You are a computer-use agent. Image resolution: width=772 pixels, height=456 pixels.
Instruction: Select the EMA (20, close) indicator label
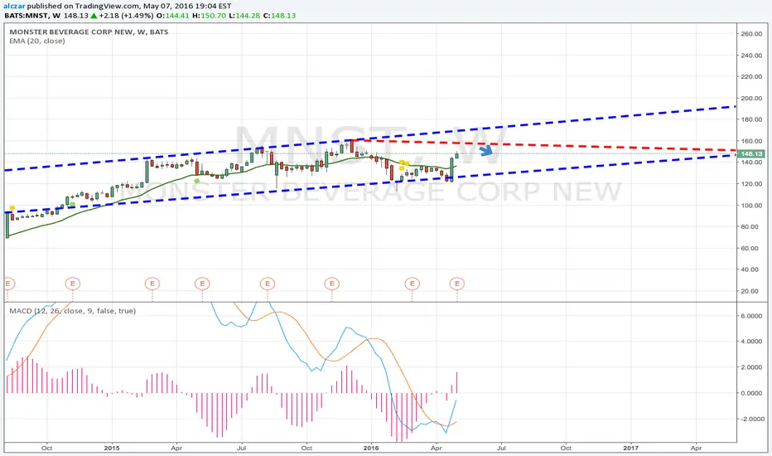pyautogui.click(x=37, y=41)
